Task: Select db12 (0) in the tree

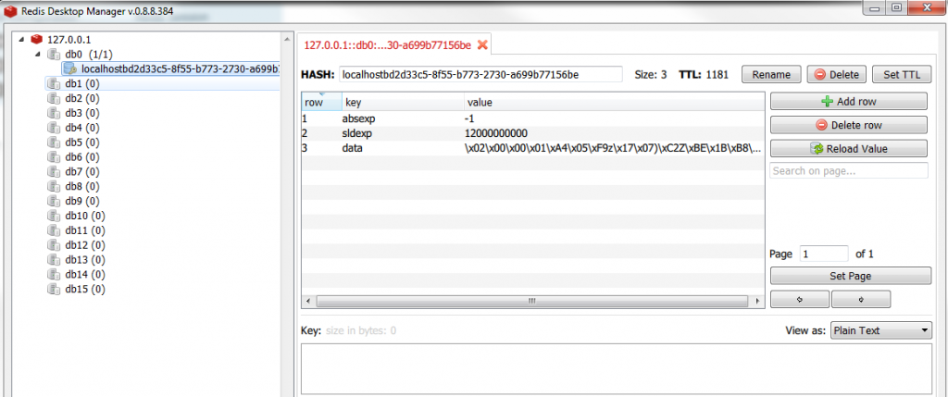Action: (85, 245)
